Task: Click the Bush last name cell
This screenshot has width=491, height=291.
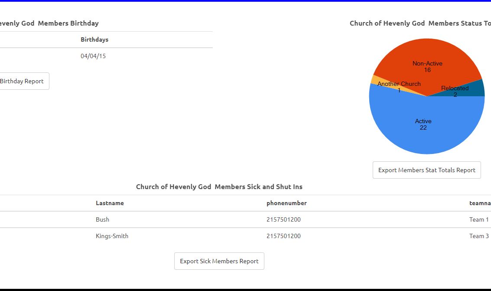Action: pos(102,219)
